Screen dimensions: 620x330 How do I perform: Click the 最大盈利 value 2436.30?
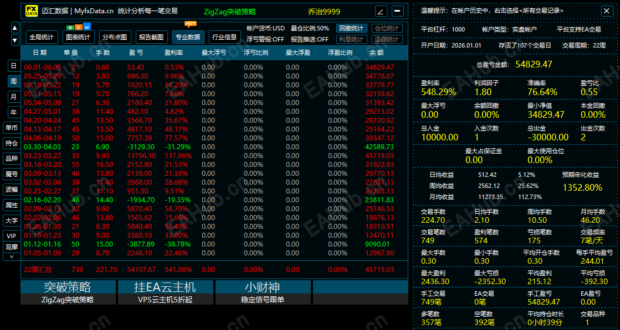tap(435, 281)
